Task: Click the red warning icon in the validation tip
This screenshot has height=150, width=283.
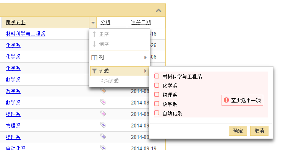Action: click(x=226, y=100)
